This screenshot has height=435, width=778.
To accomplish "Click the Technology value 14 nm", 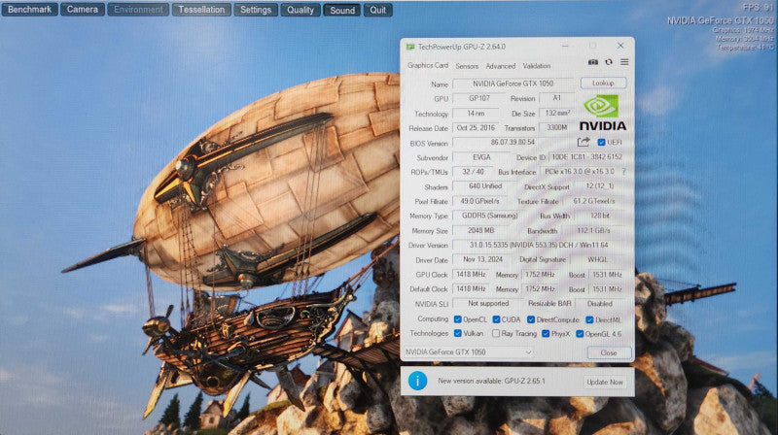I will point(476,114).
